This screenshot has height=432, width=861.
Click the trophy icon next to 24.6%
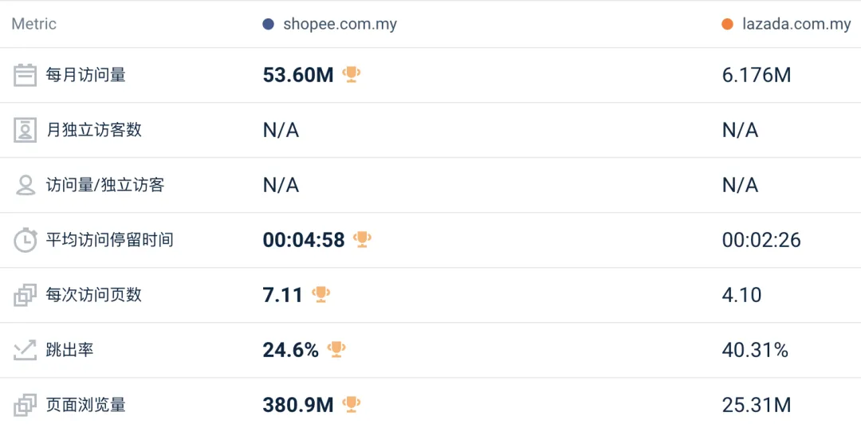point(336,349)
